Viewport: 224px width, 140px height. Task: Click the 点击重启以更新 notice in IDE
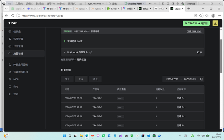pyautogui.click(x=134, y=4)
